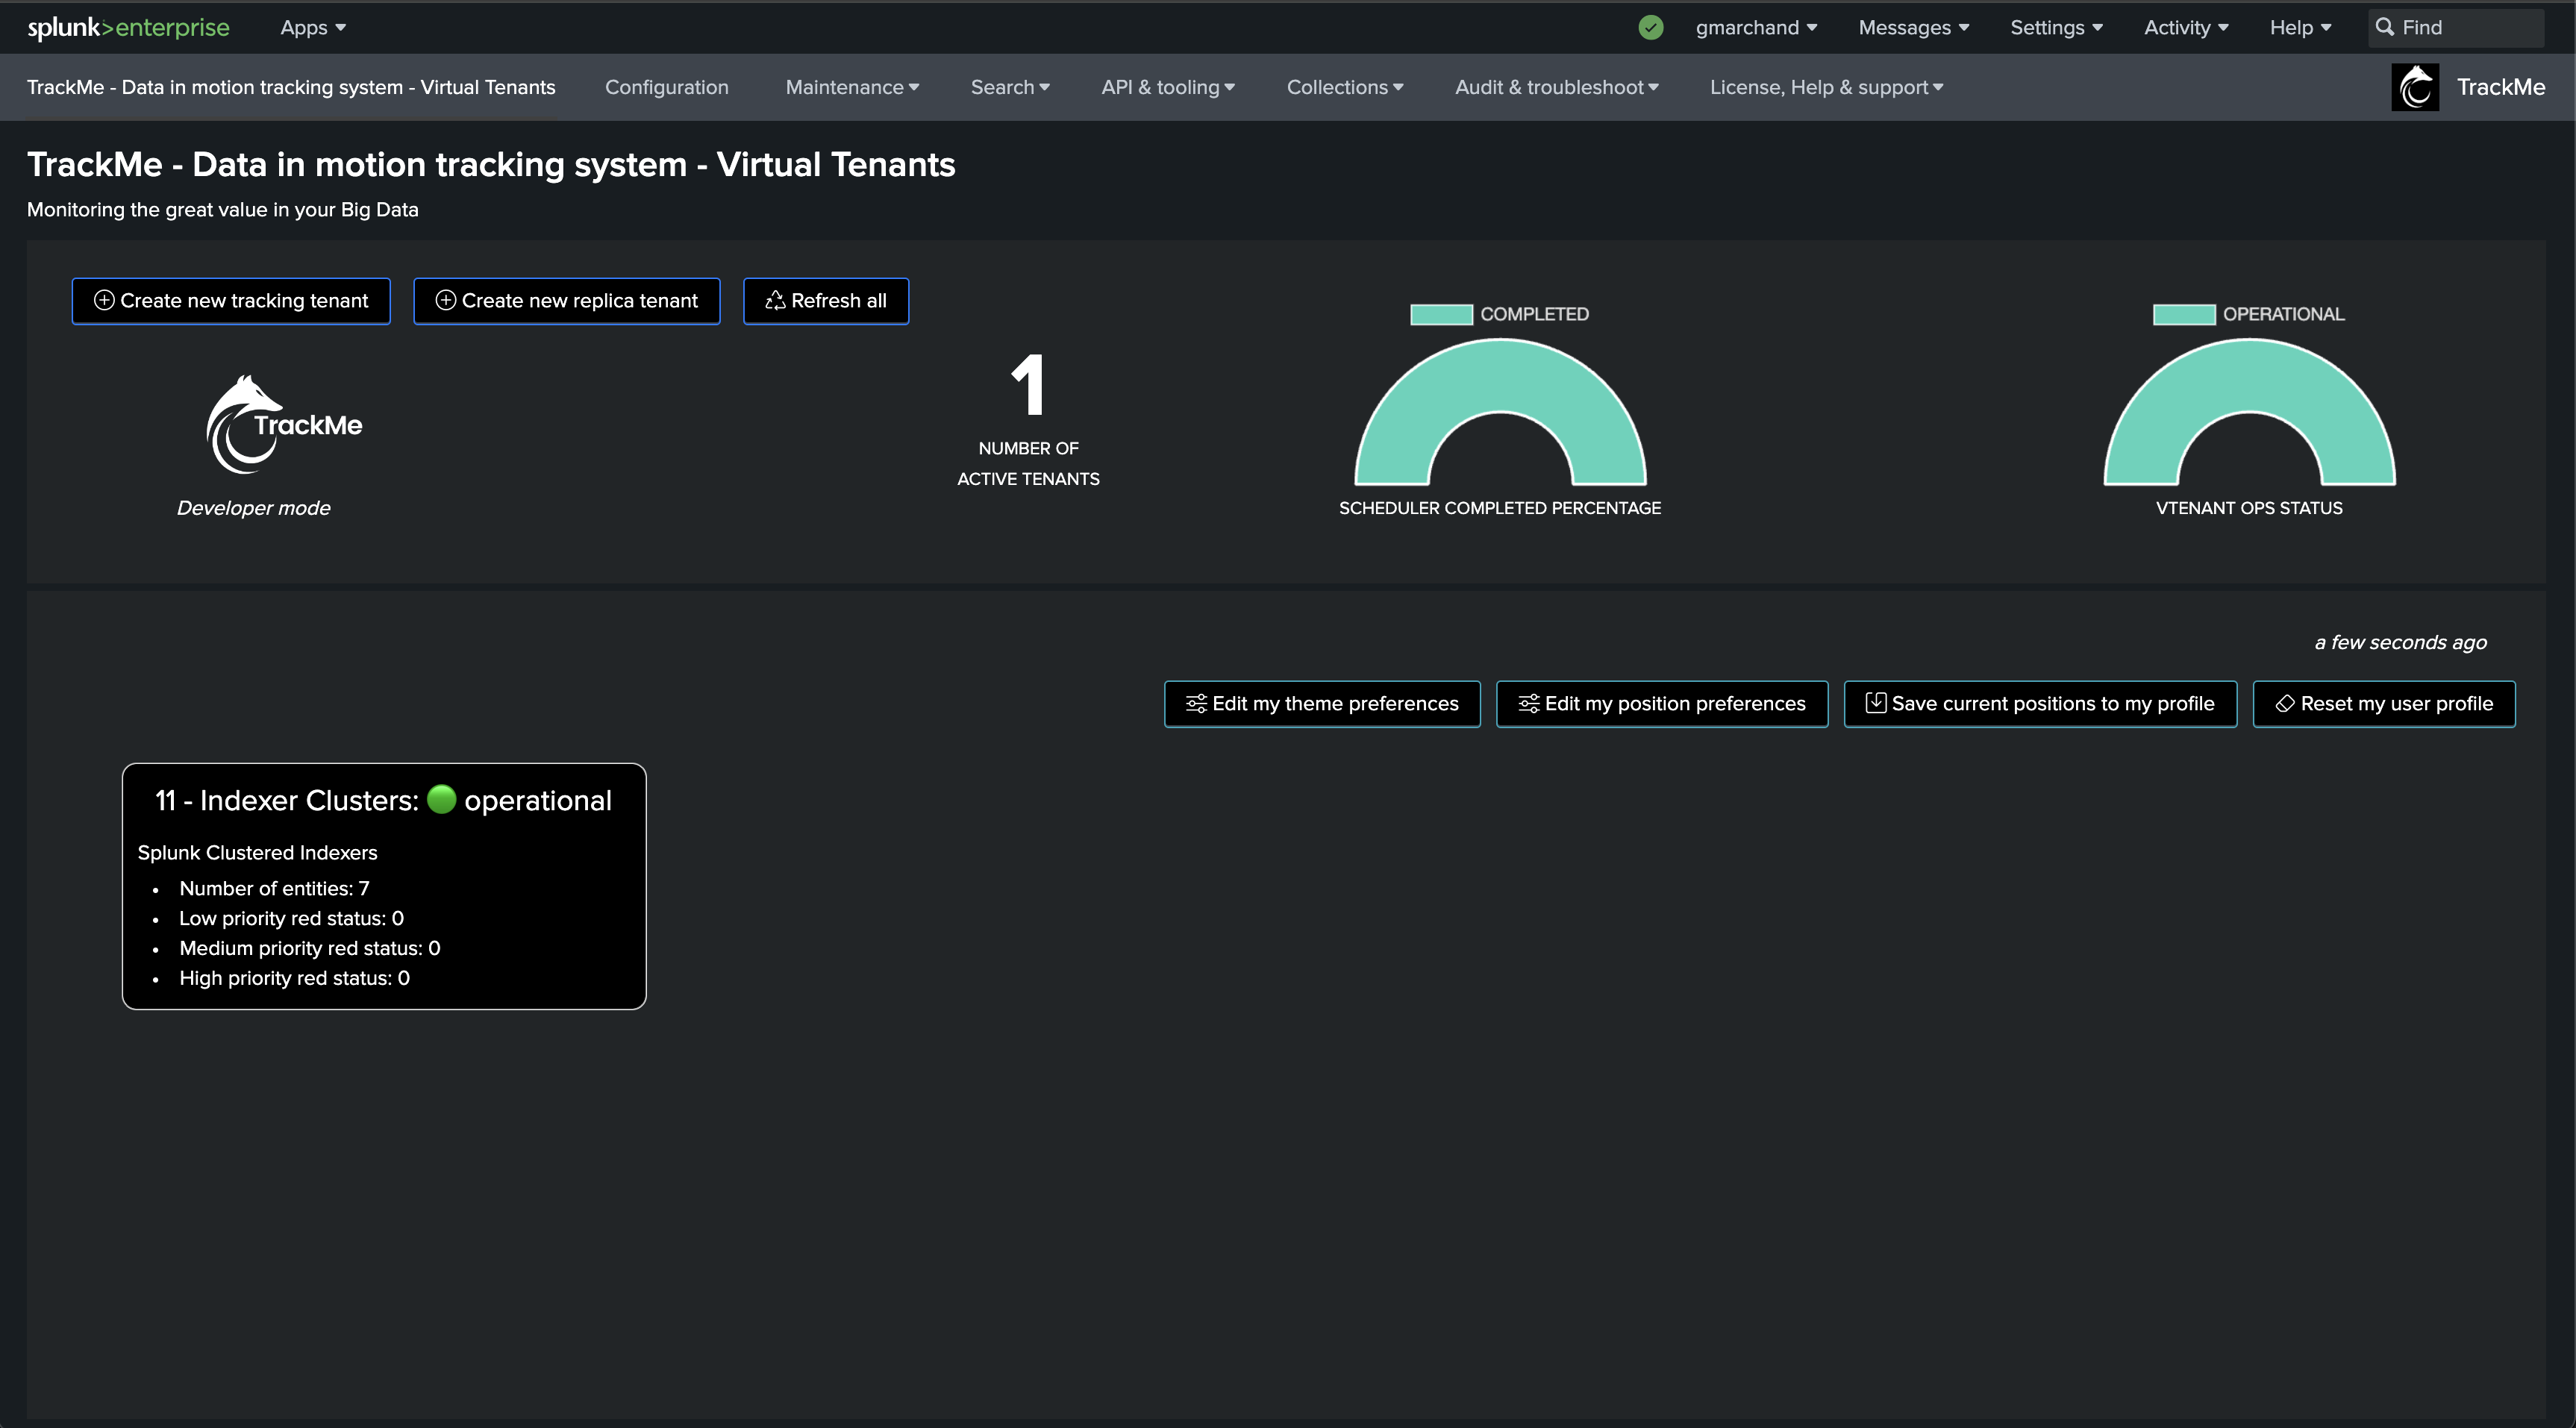The image size is (2576, 1428).
Task: Click the number of active tenants value 1
Action: tap(1028, 384)
